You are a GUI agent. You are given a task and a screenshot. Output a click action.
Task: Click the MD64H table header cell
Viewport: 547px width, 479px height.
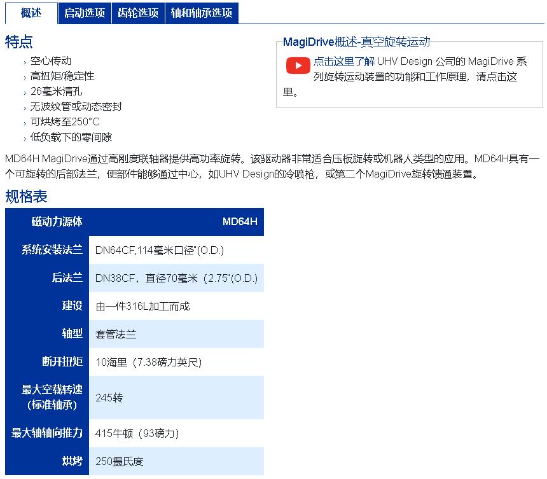(177, 222)
